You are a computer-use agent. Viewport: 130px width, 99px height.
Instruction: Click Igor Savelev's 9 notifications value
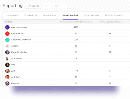coord(76,59)
